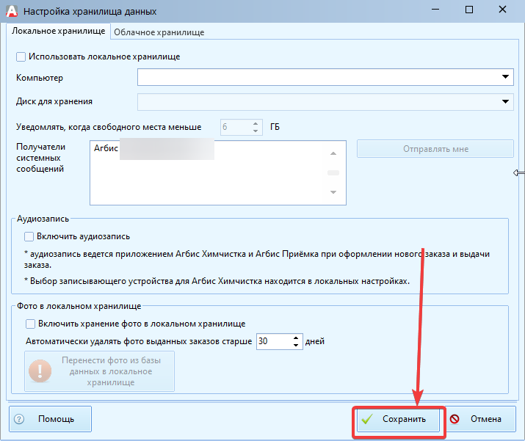Click the Диск для хранения combo field
This screenshot has height=441, width=525.
click(325, 102)
